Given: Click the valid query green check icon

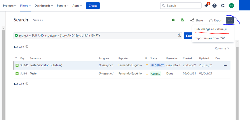Looking at the screenshot, I should point(16,35).
